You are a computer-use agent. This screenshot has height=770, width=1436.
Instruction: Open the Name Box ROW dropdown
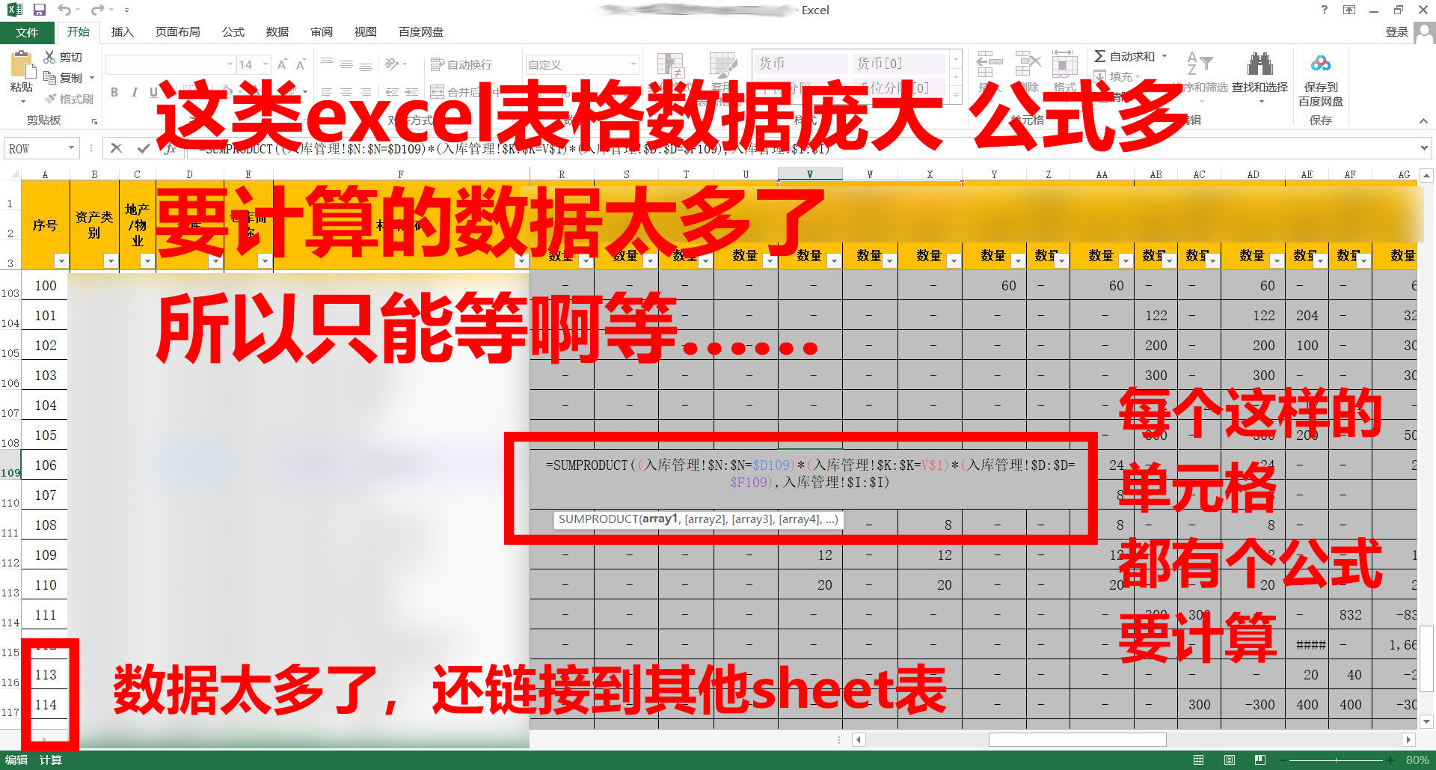click(72, 148)
